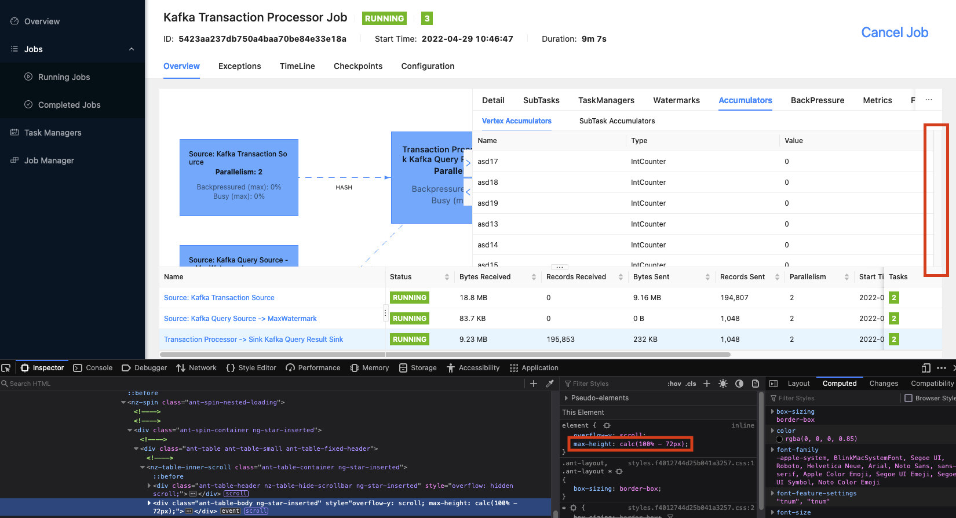Sort table by Bytes Received column

coord(534,277)
